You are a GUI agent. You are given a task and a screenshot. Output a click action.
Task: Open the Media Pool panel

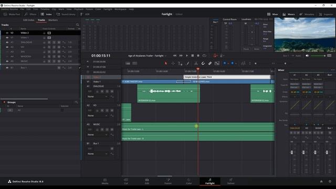pos(12,14)
